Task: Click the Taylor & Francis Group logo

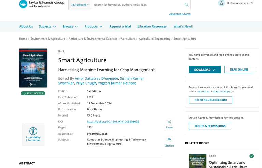Action: [x=42, y=4]
